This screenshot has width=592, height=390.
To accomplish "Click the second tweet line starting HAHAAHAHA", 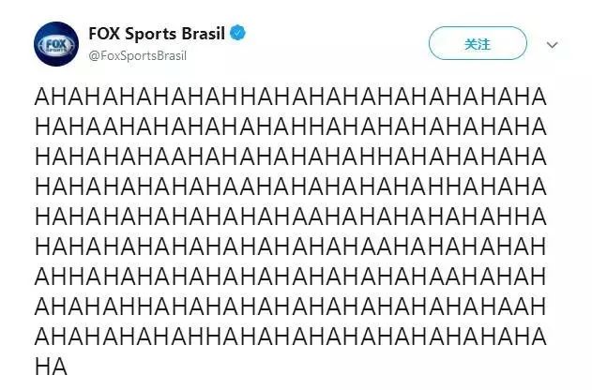I will tap(290, 127).
